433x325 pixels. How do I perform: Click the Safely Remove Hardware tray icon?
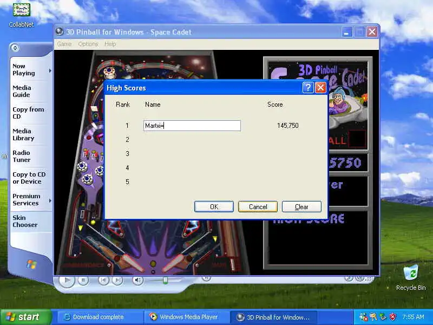point(383,317)
